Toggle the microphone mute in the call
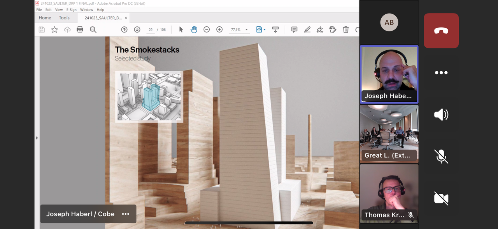Image resolution: width=498 pixels, height=229 pixels. (441, 156)
